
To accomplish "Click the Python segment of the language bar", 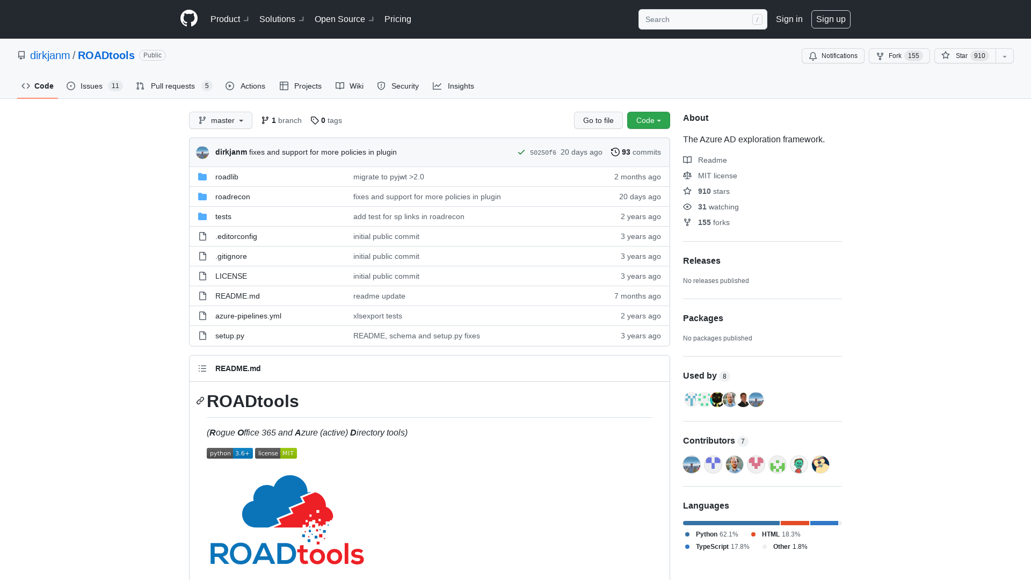I will [731, 523].
